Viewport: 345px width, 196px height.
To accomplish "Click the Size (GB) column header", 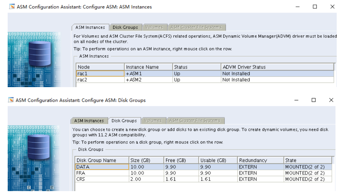I will point(147,160).
